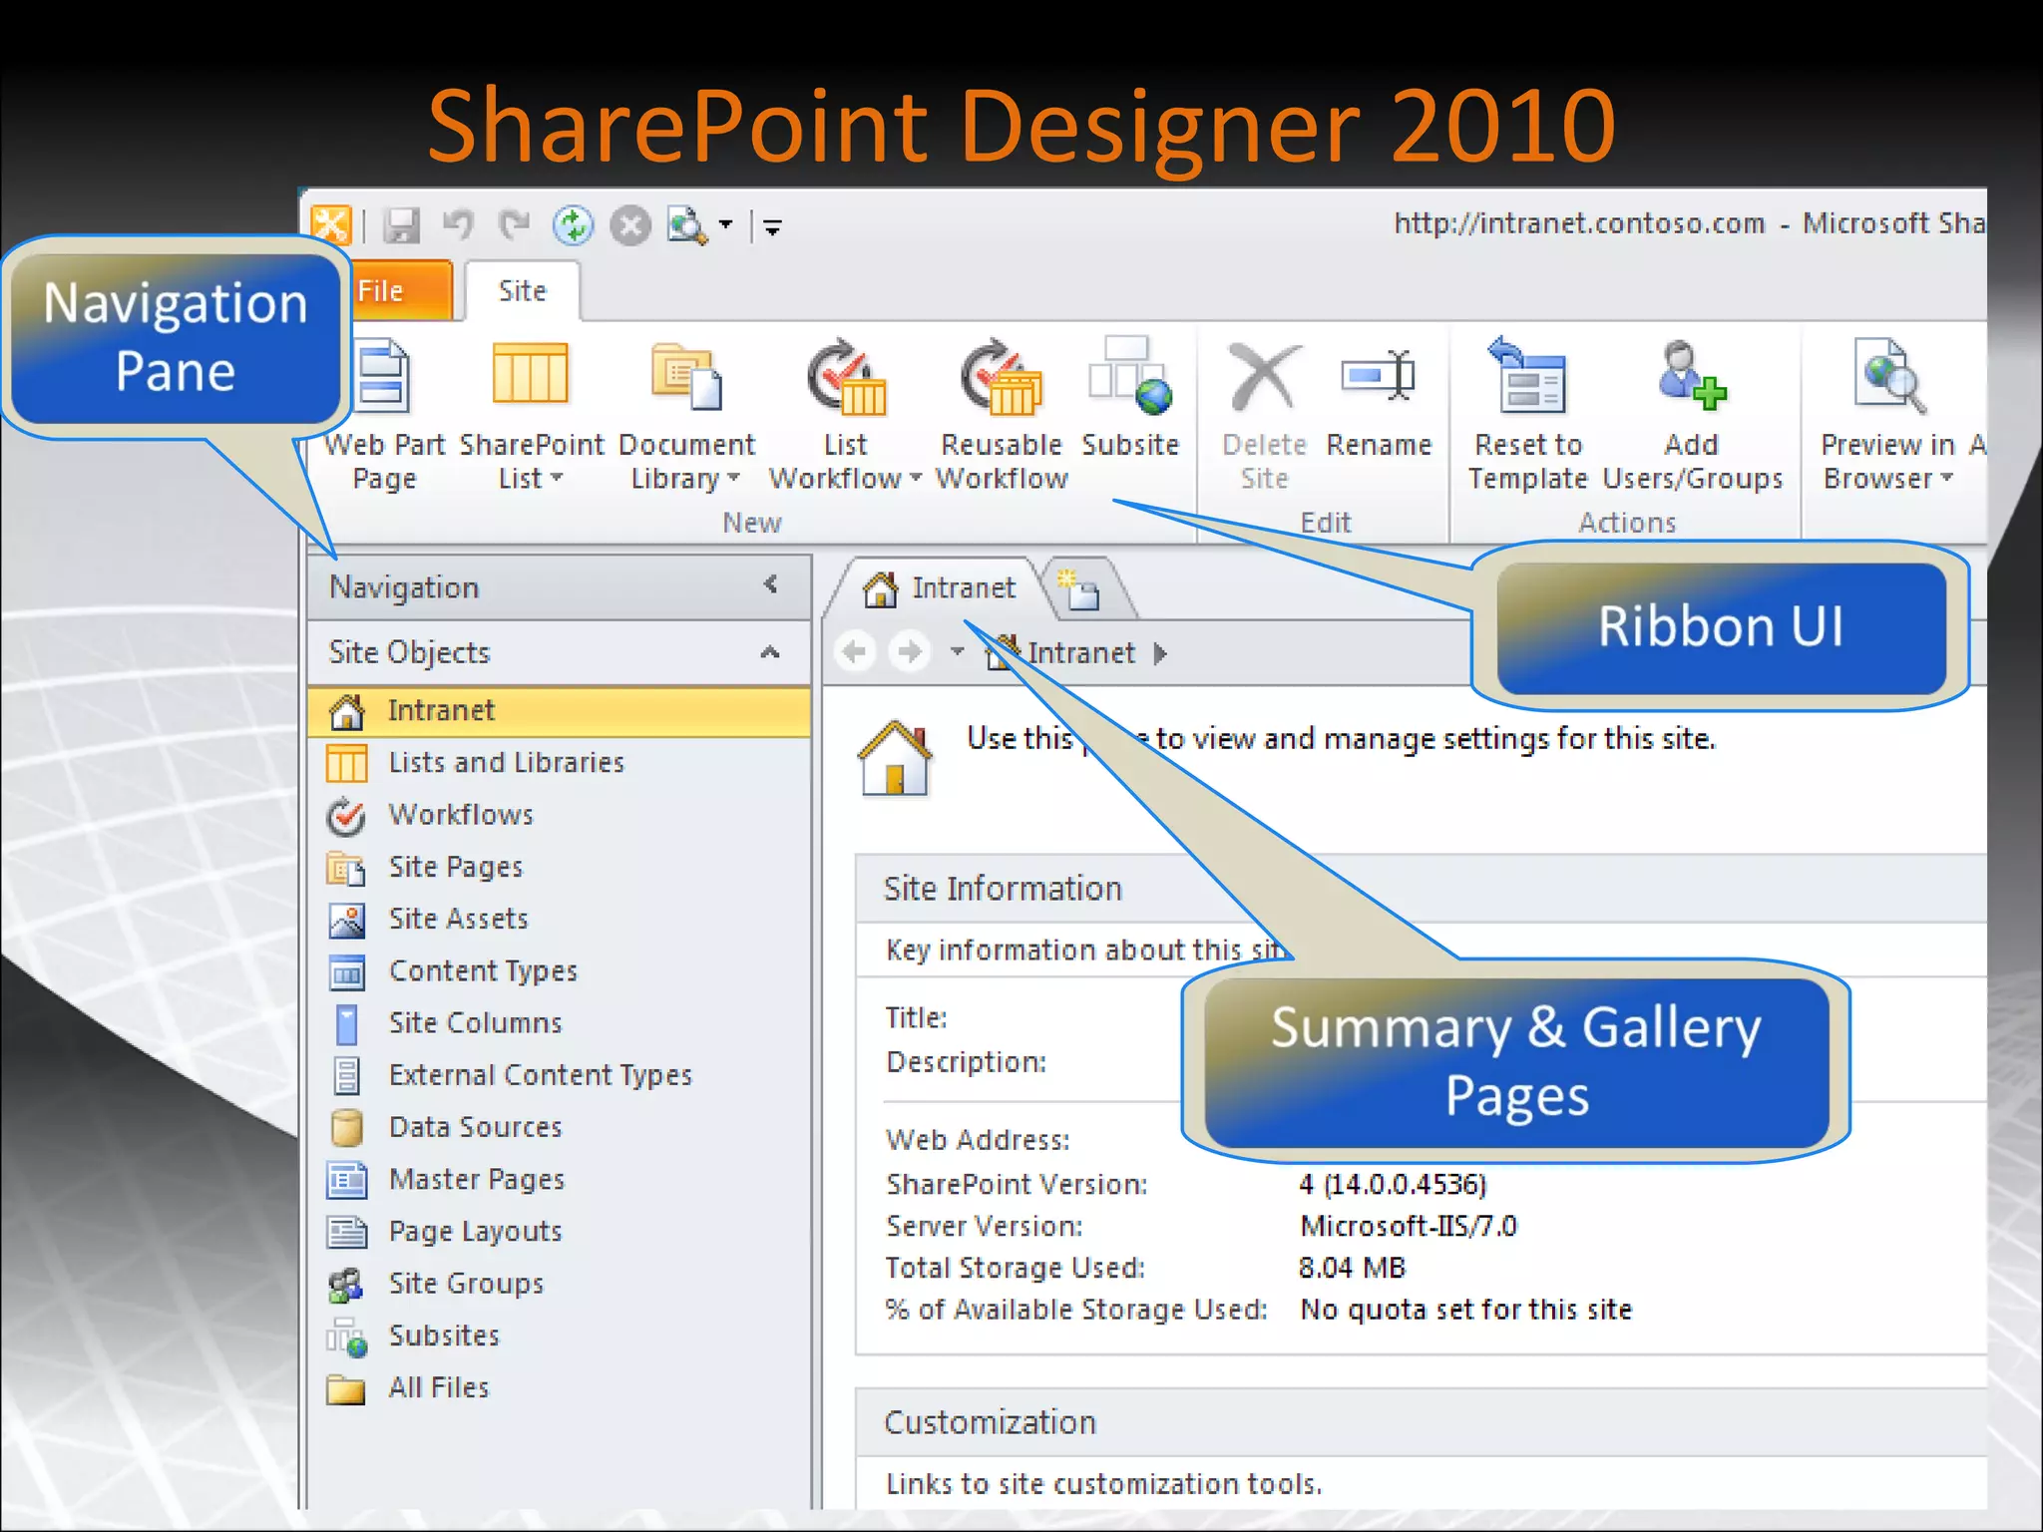The width and height of the screenshot is (2043, 1532).
Task: Open Page Layouts in navigation
Action: (559, 1232)
